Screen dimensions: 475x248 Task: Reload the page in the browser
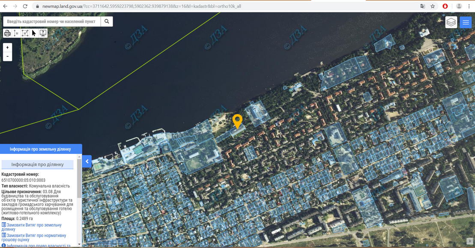pos(25,6)
